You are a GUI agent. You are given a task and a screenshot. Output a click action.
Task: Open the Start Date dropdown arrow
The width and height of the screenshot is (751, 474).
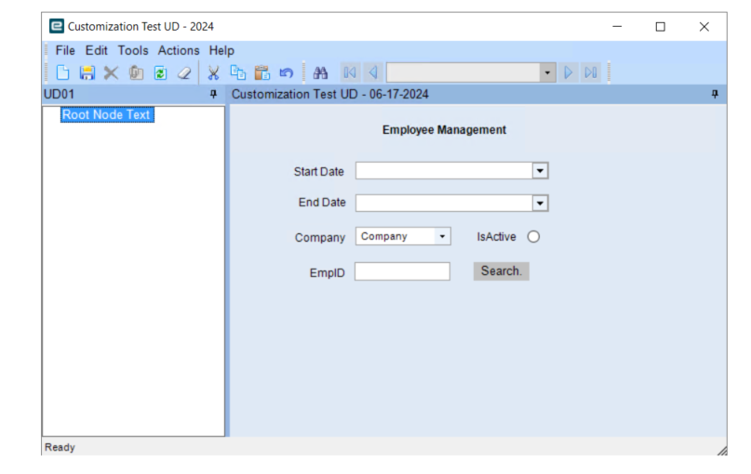coord(541,171)
